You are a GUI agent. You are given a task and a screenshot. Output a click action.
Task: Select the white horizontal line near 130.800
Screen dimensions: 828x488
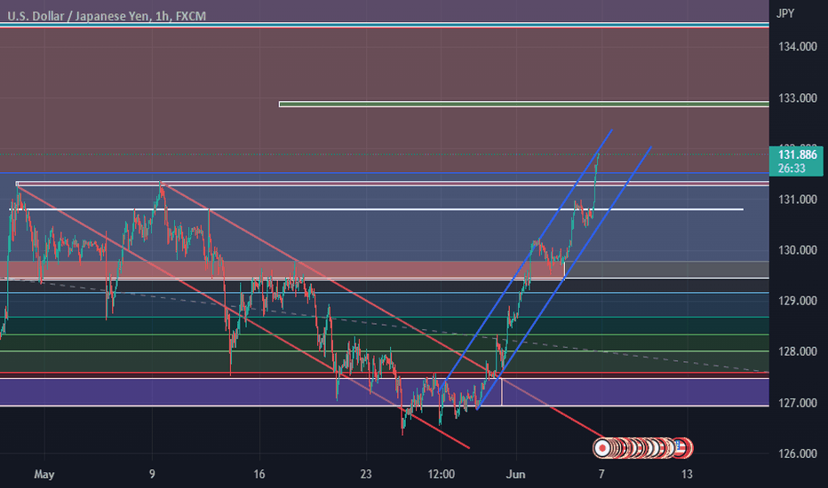point(376,209)
